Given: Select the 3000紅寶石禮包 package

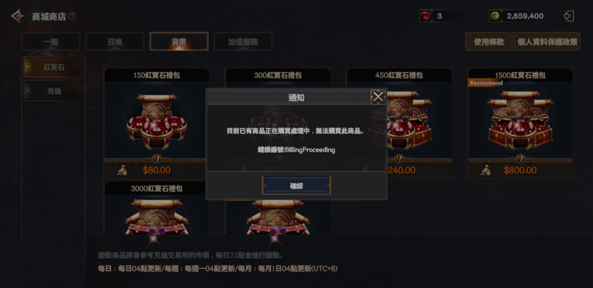Looking at the screenshot, I should point(157,208).
